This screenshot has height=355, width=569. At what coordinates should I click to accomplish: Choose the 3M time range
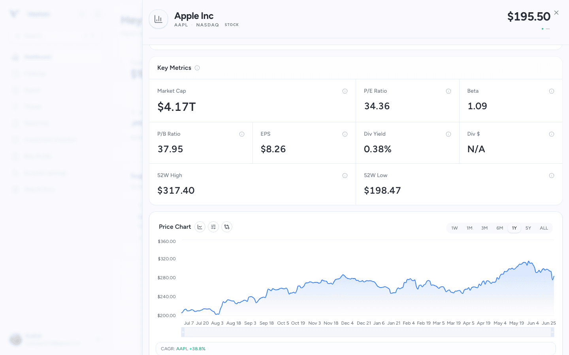click(x=484, y=228)
